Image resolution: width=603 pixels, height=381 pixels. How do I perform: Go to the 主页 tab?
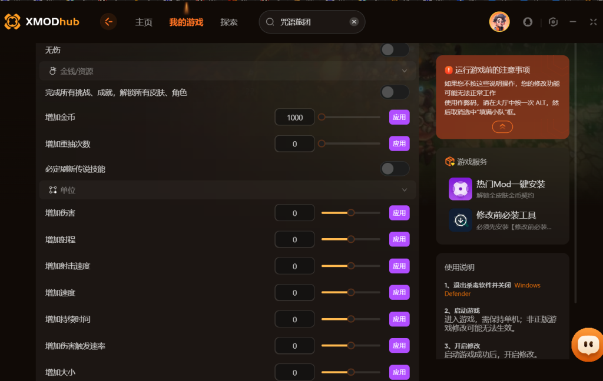(144, 22)
